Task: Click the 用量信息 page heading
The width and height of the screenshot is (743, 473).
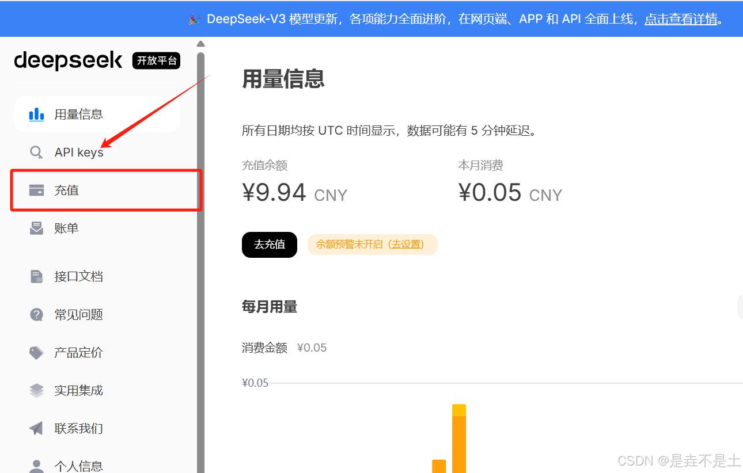Action: 283,79
